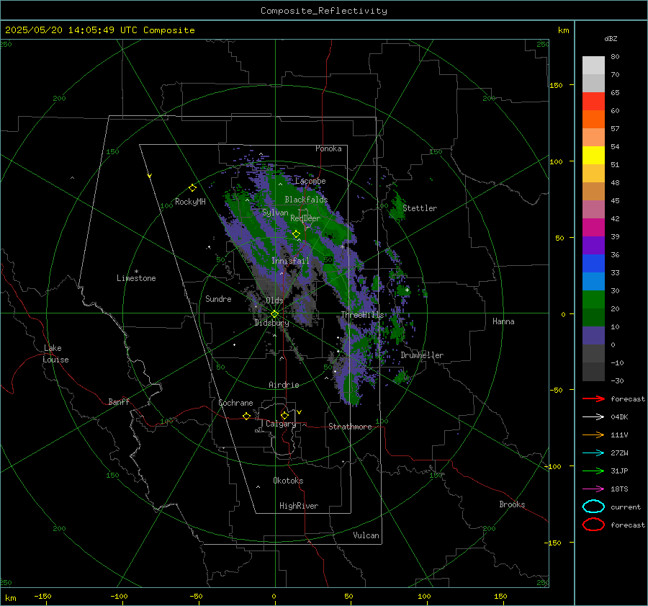
Task: Click the yellow diamond marker above Calgary
Action: pos(284,415)
